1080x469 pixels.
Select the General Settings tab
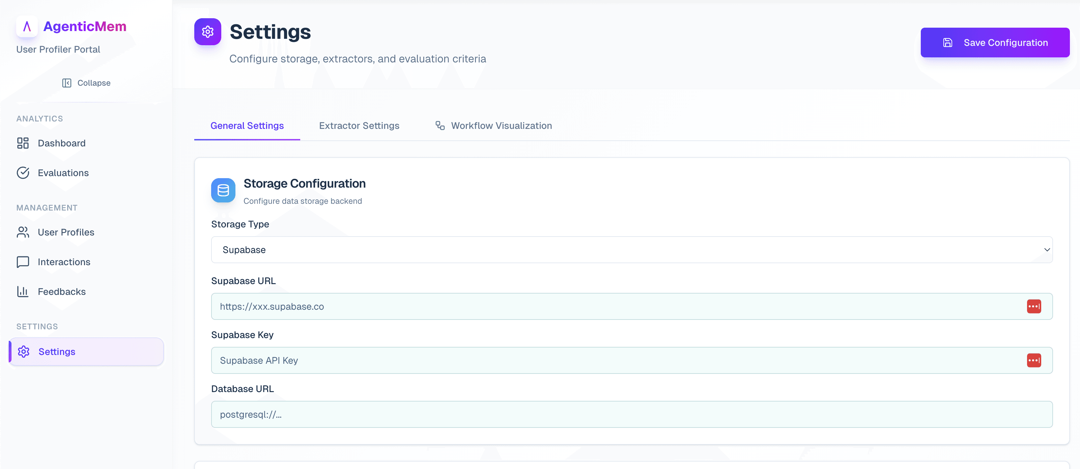tap(247, 126)
